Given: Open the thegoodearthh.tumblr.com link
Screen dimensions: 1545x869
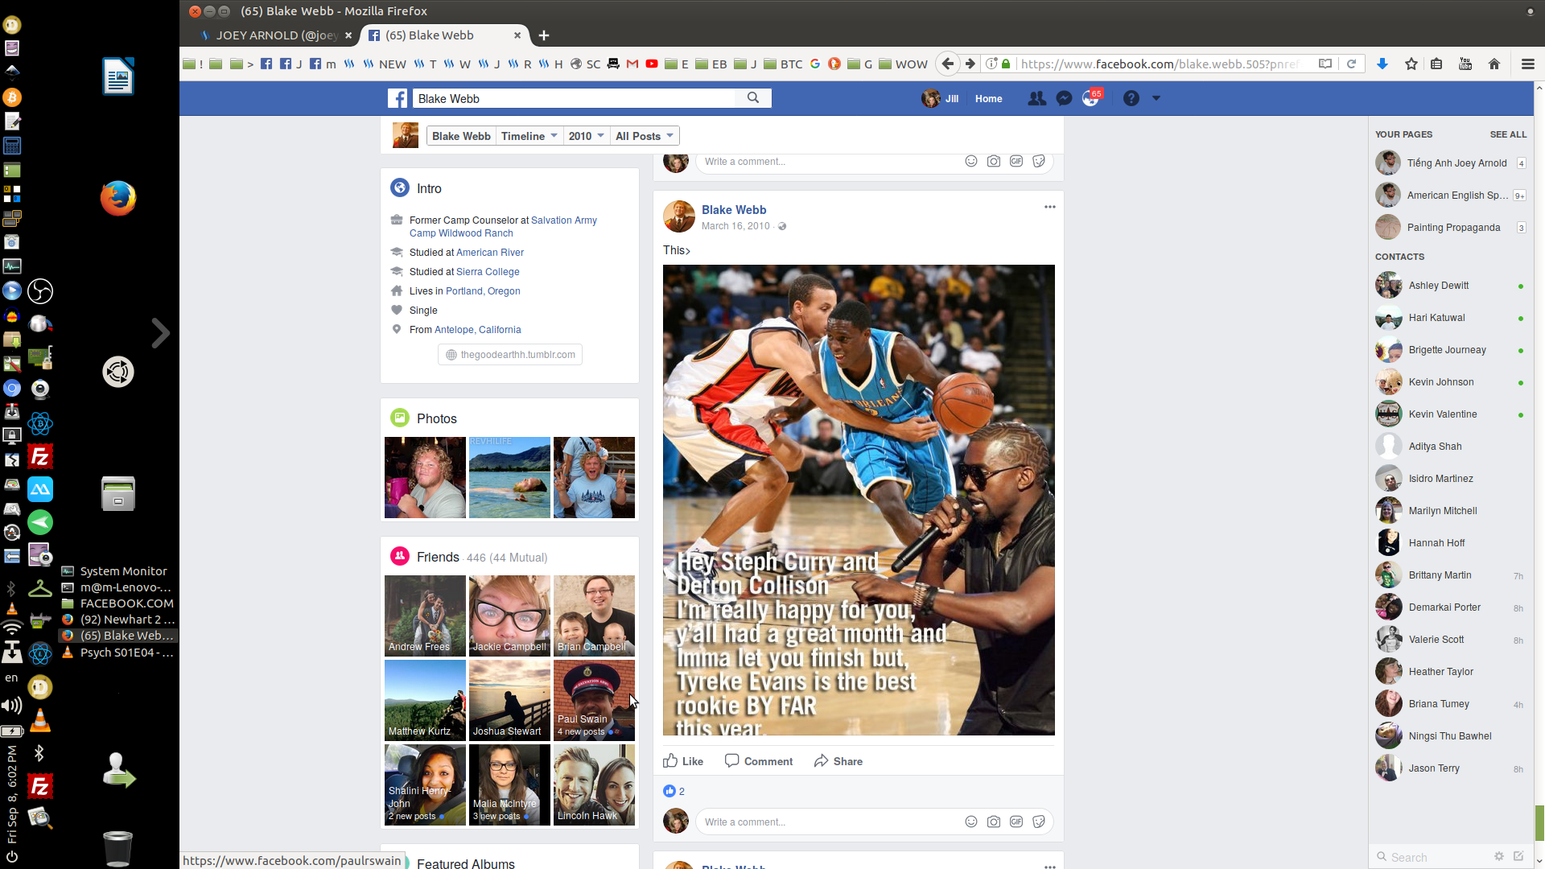Looking at the screenshot, I should coord(510,355).
